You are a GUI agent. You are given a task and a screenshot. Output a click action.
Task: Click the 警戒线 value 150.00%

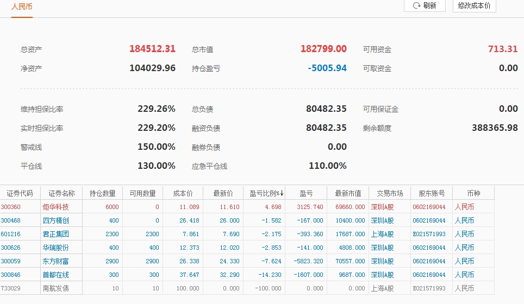pos(157,147)
